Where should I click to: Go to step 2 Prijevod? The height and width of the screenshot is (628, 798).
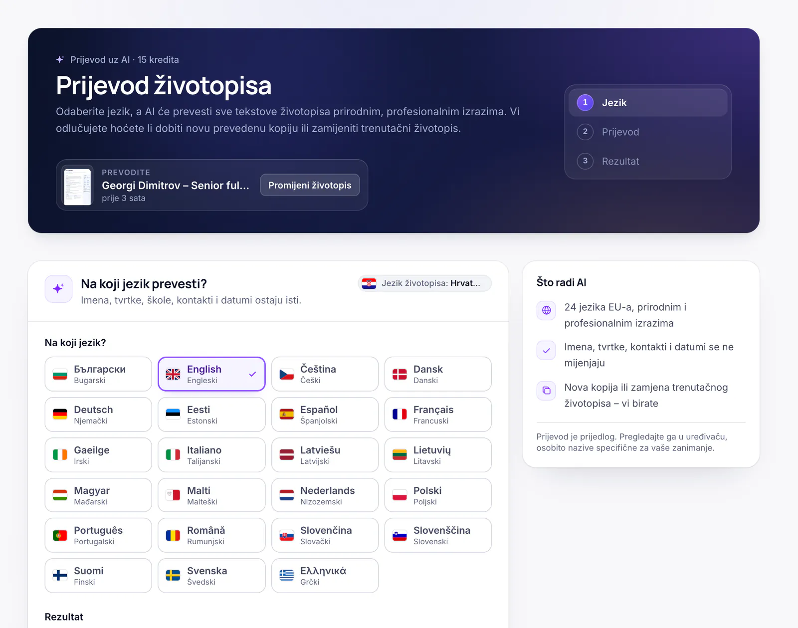[648, 132]
